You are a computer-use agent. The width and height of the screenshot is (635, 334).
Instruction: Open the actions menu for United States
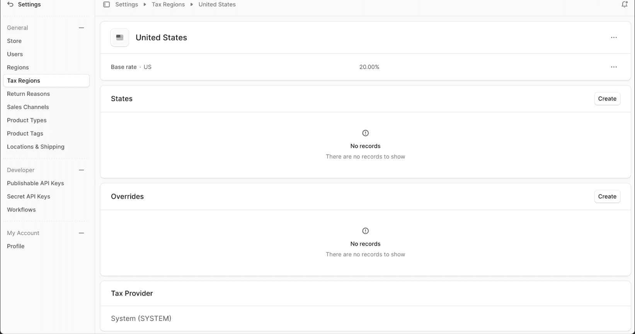click(x=614, y=37)
